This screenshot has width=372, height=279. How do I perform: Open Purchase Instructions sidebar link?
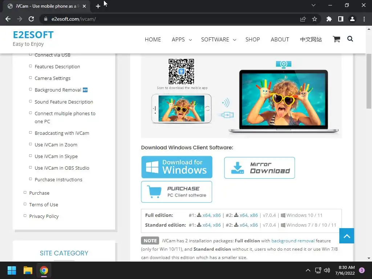[58, 179]
